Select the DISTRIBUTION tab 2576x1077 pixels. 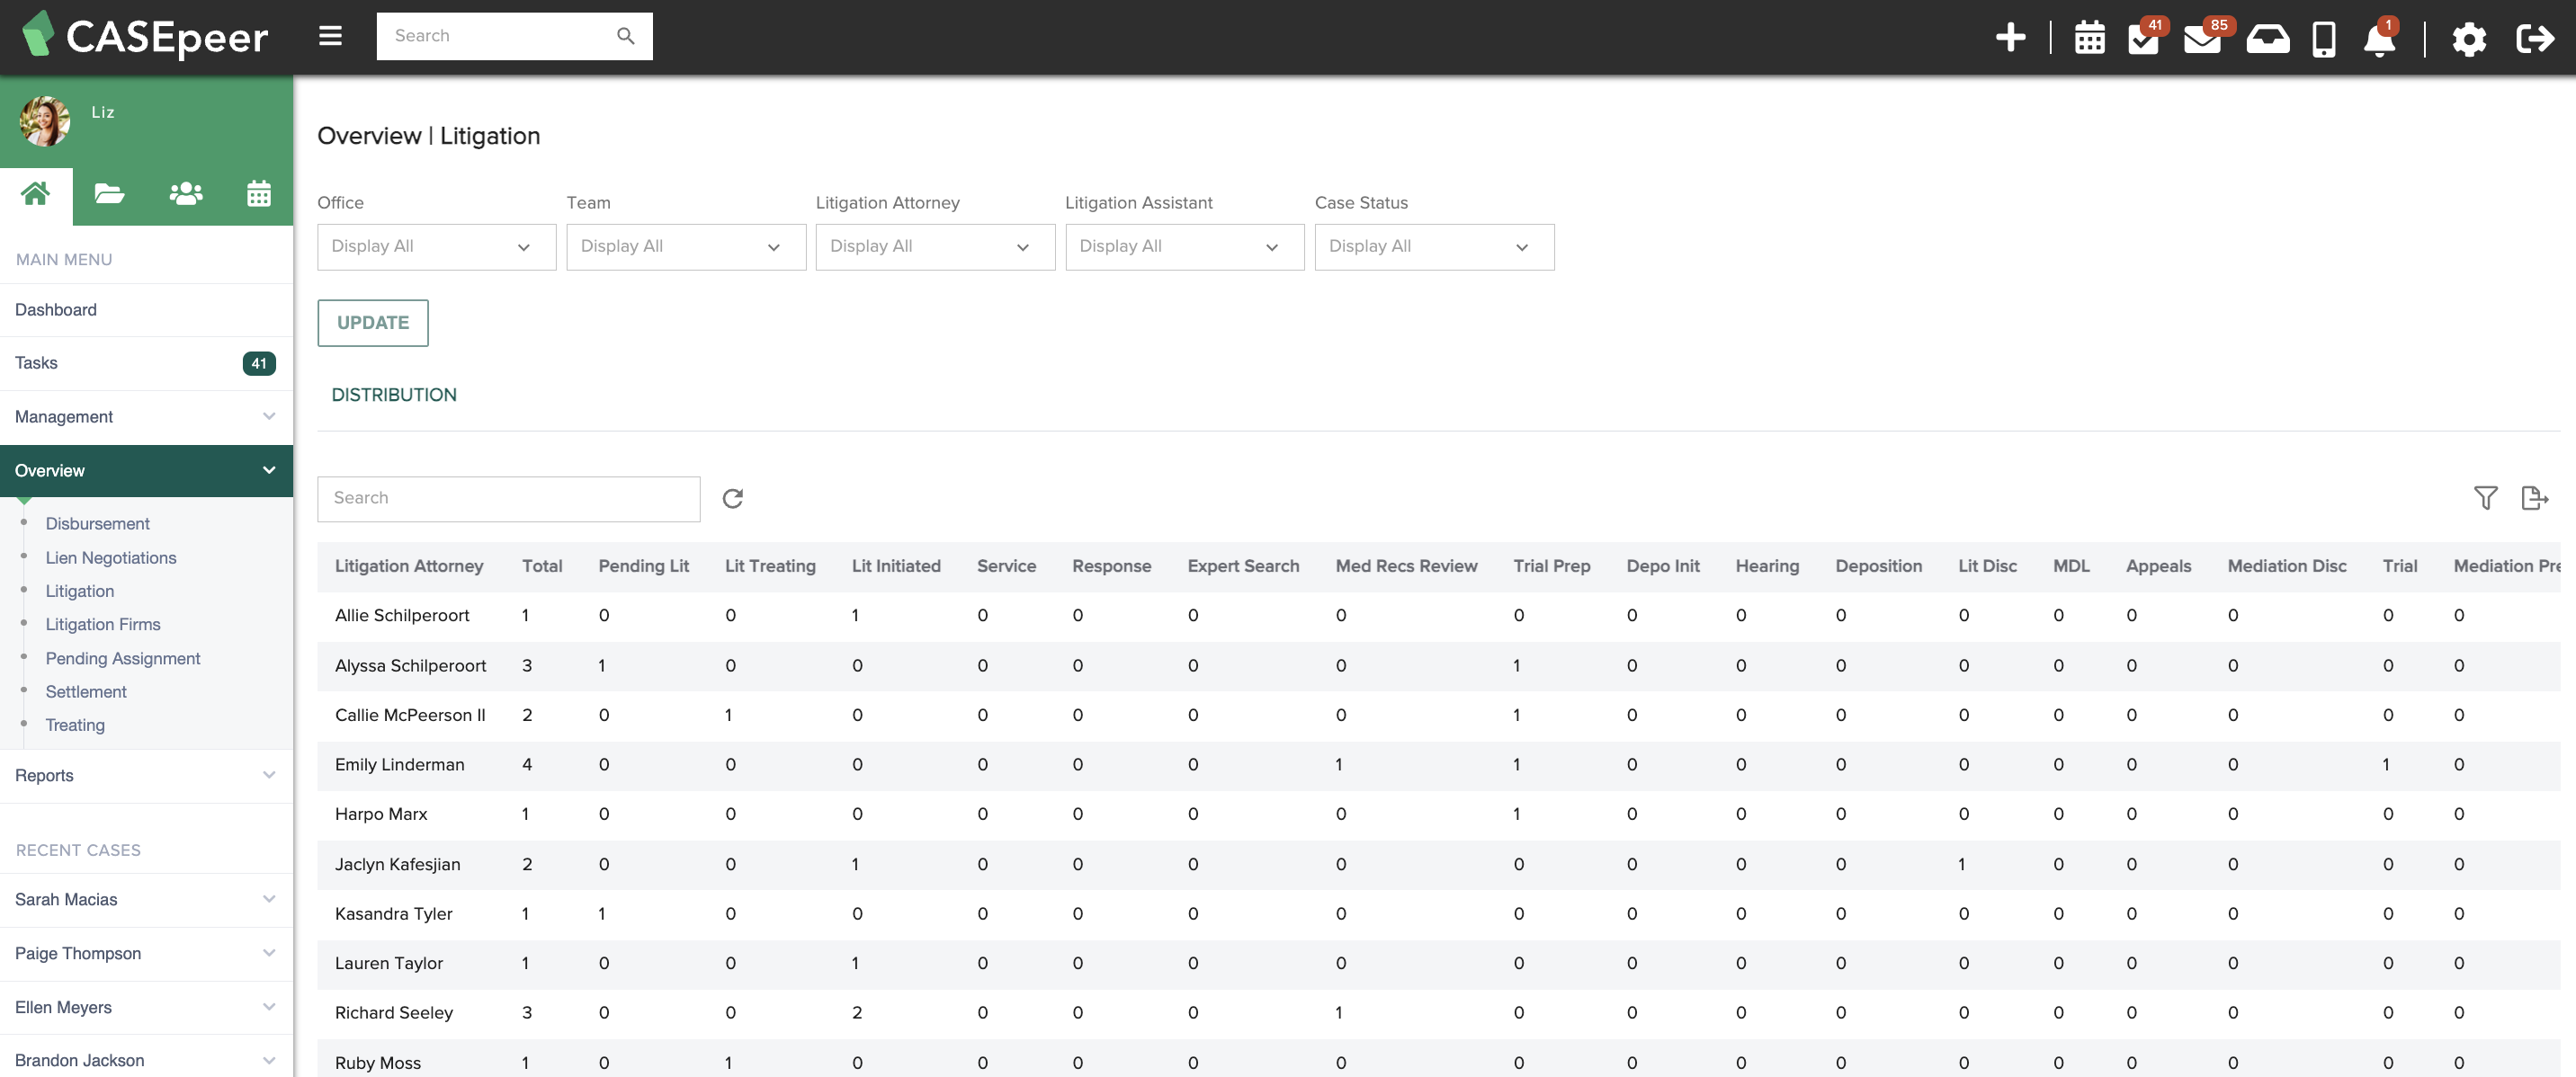click(394, 395)
